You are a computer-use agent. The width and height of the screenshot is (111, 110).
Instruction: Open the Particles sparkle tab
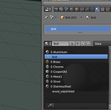[108, 9]
